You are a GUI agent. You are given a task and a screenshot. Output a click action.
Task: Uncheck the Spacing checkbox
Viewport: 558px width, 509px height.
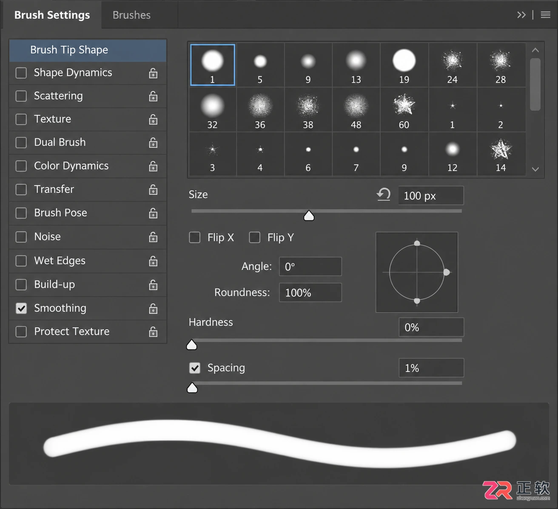(195, 368)
